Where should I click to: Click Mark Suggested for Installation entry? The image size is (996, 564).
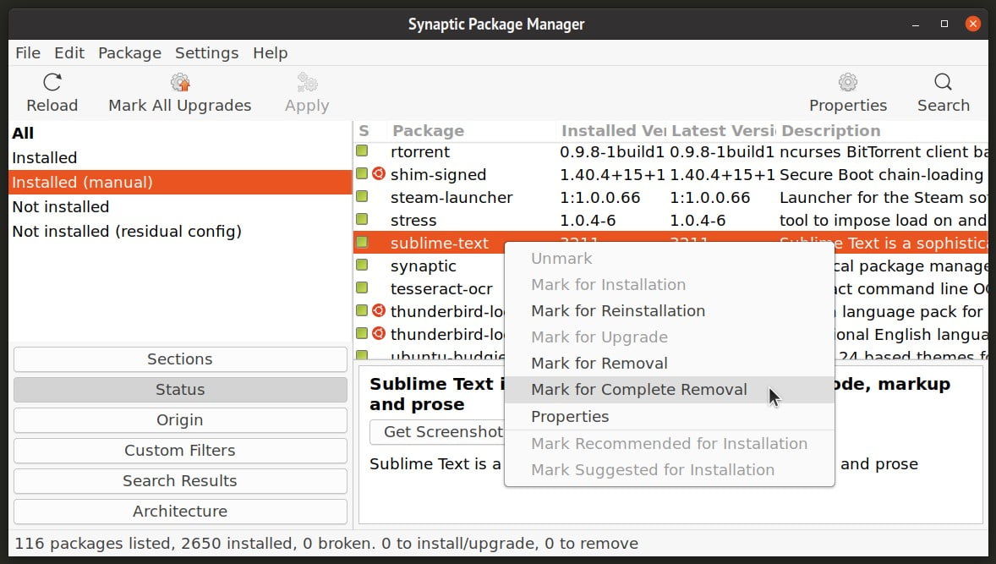tap(669, 470)
